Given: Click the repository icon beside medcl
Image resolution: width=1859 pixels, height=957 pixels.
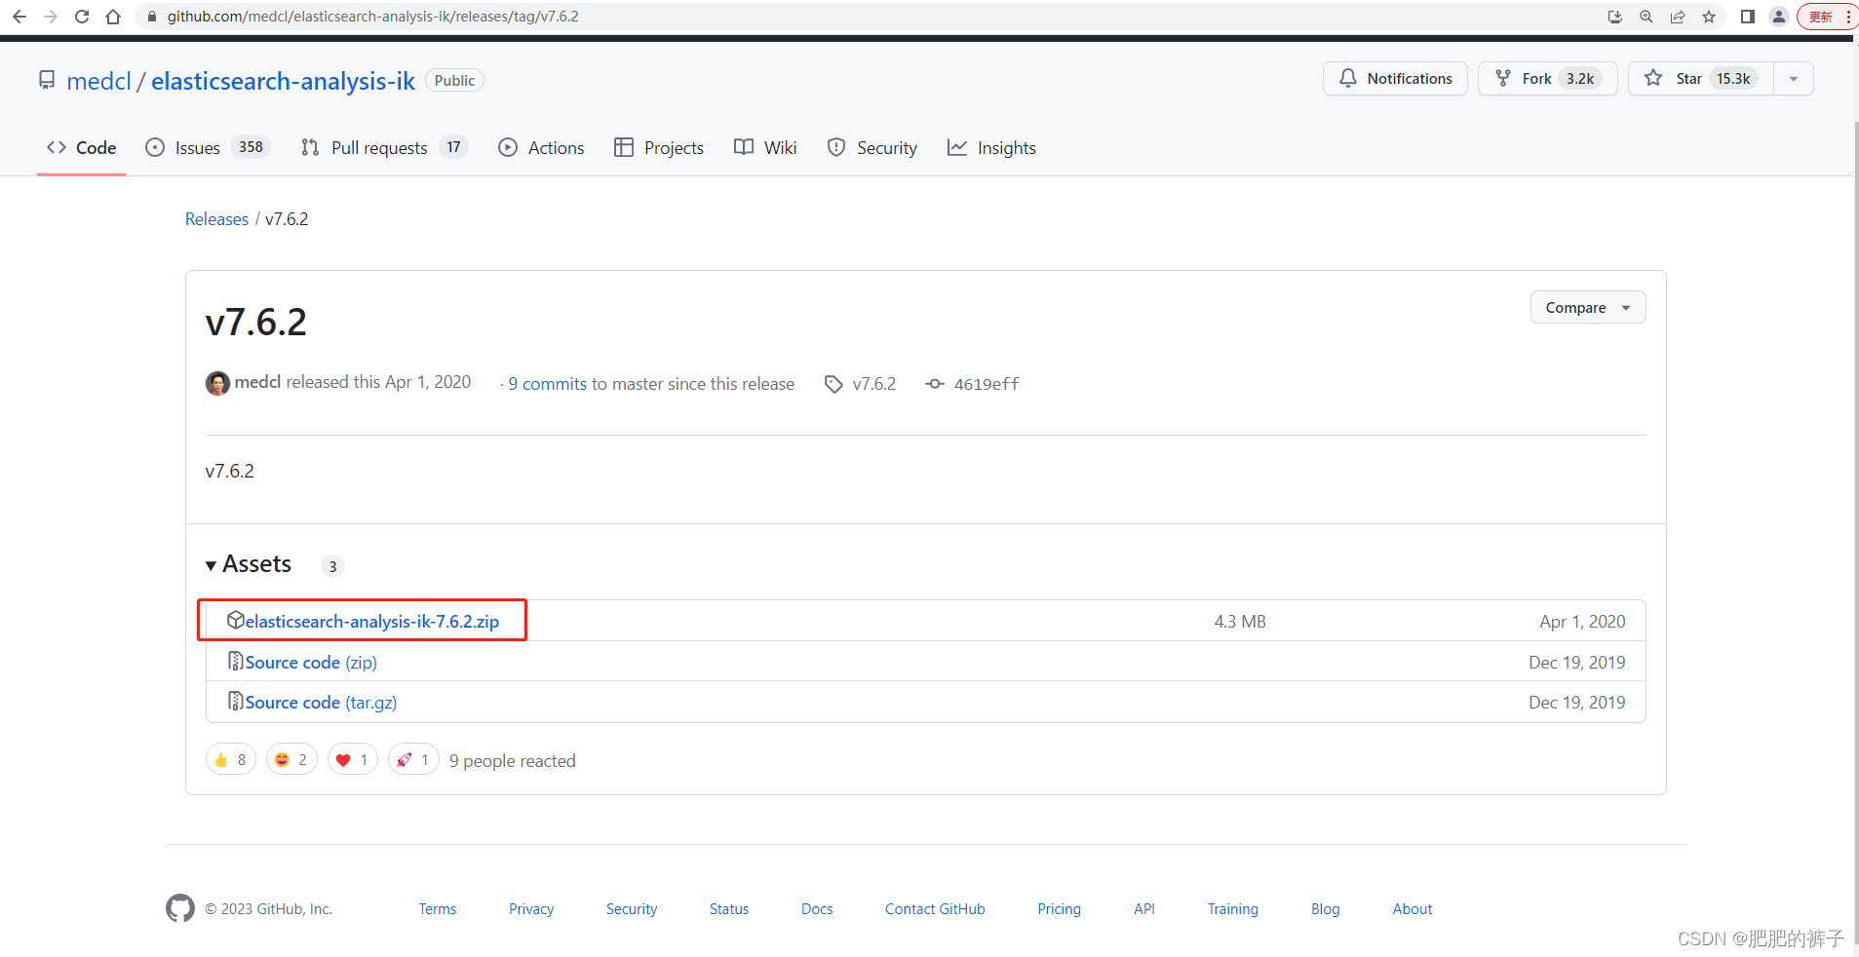Looking at the screenshot, I should 47,80.
